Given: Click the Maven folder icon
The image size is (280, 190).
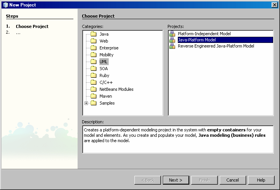Looking at the screenshot, I should click(93, 96).
